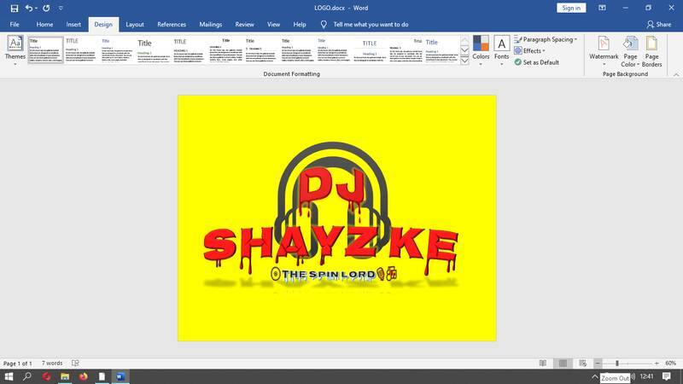This screenshot has height=384, width=683.
Task: Open the Share pane
Action: (659, 25)
